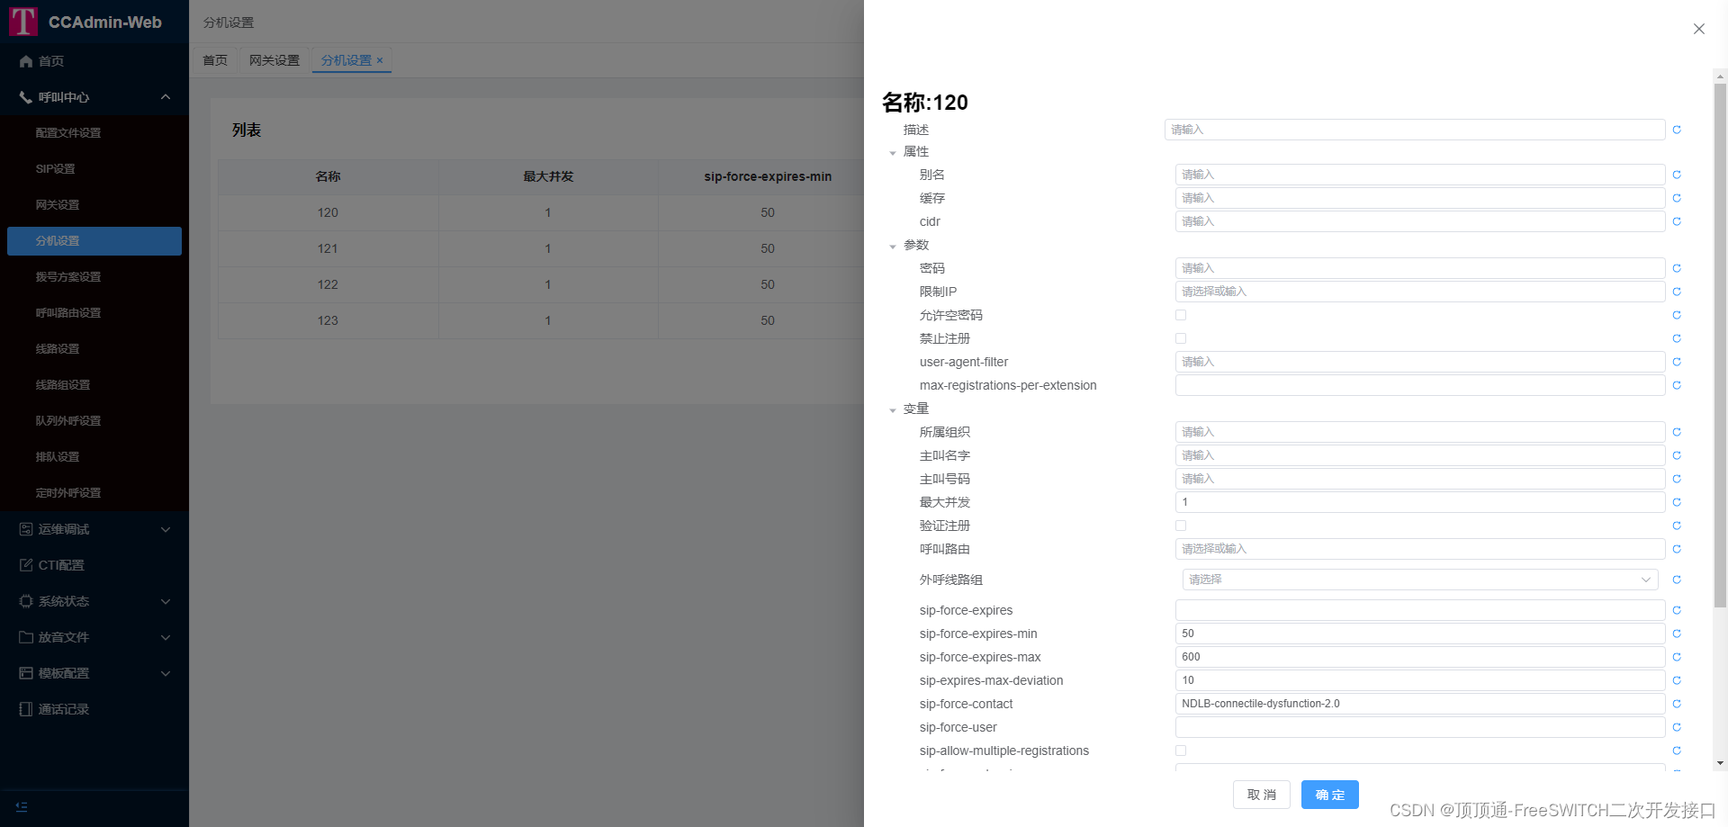Toggle the 禁止注册 checkbox
Image resolution: width=1728 pixels, height=827 pixels.
1181,338
